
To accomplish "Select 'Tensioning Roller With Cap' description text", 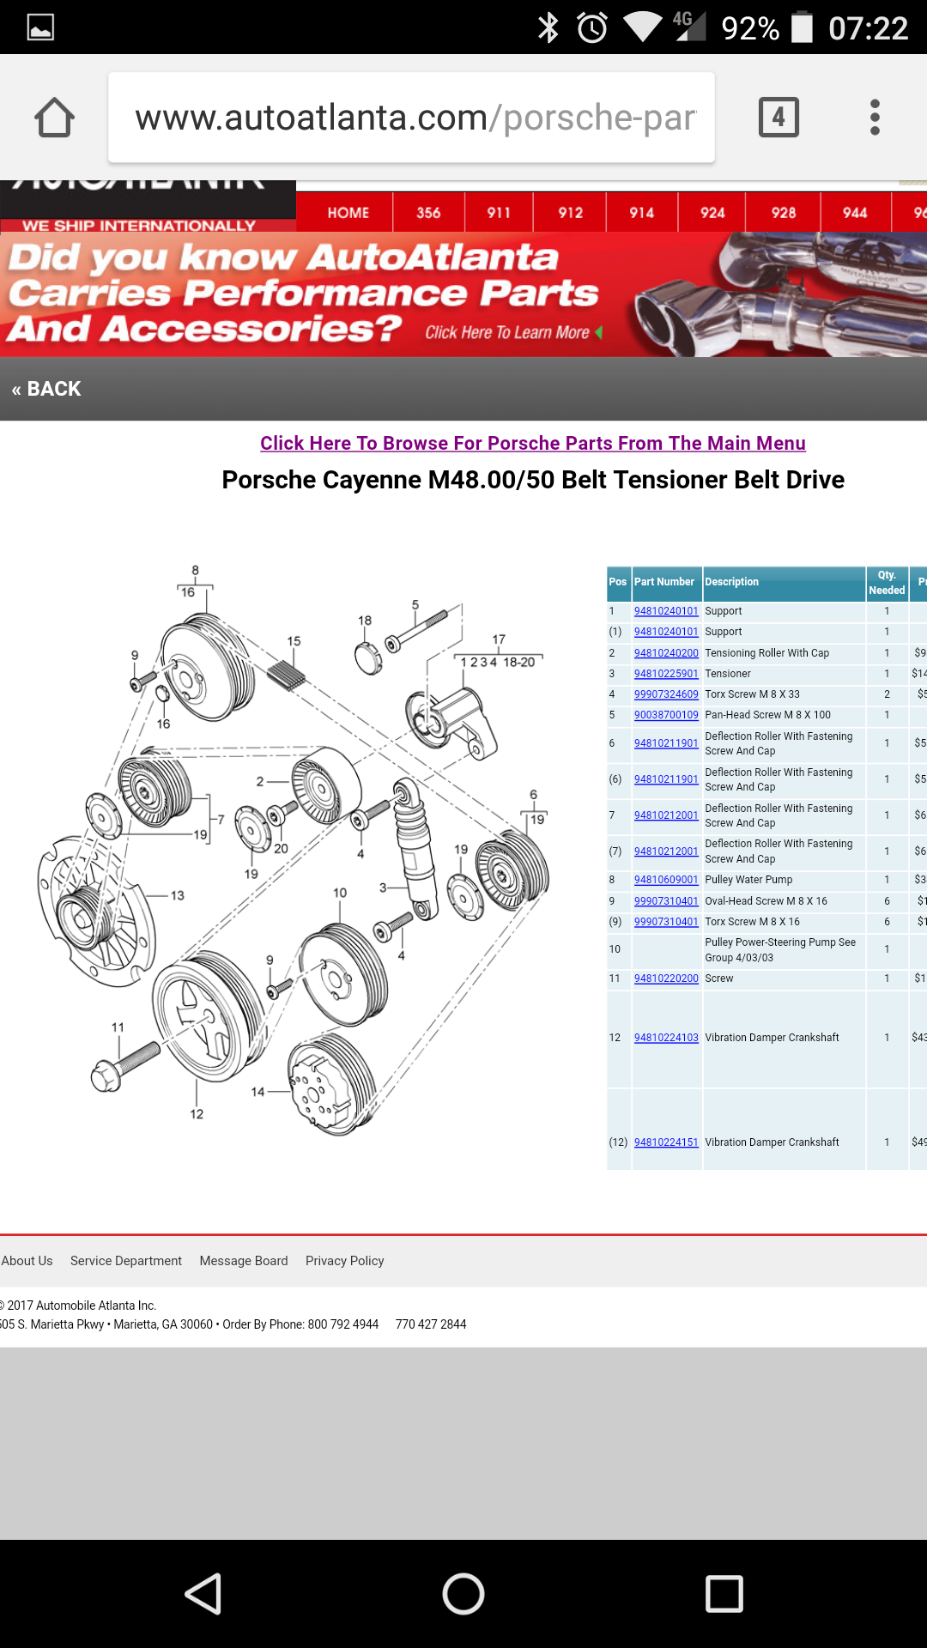I will (x=766, y=653).
